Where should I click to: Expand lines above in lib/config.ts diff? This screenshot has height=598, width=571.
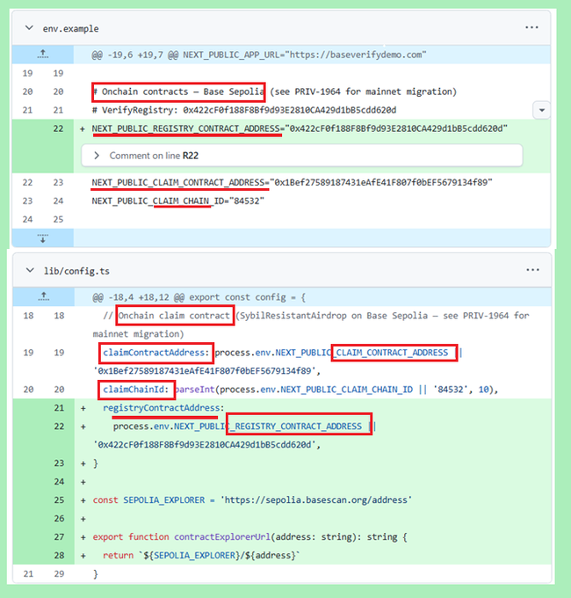[43, 296]
